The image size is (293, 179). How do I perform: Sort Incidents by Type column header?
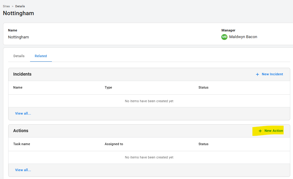108,87
